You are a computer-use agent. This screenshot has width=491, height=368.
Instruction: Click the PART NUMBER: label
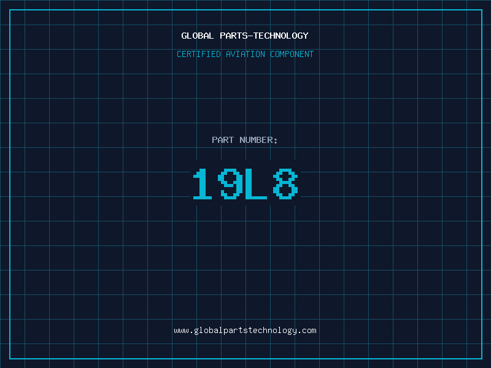[x=245, y=140]
